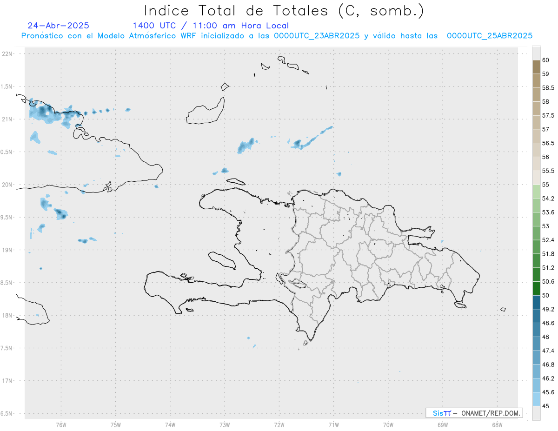Click colorbar value '48.6'

coord(548,323)
